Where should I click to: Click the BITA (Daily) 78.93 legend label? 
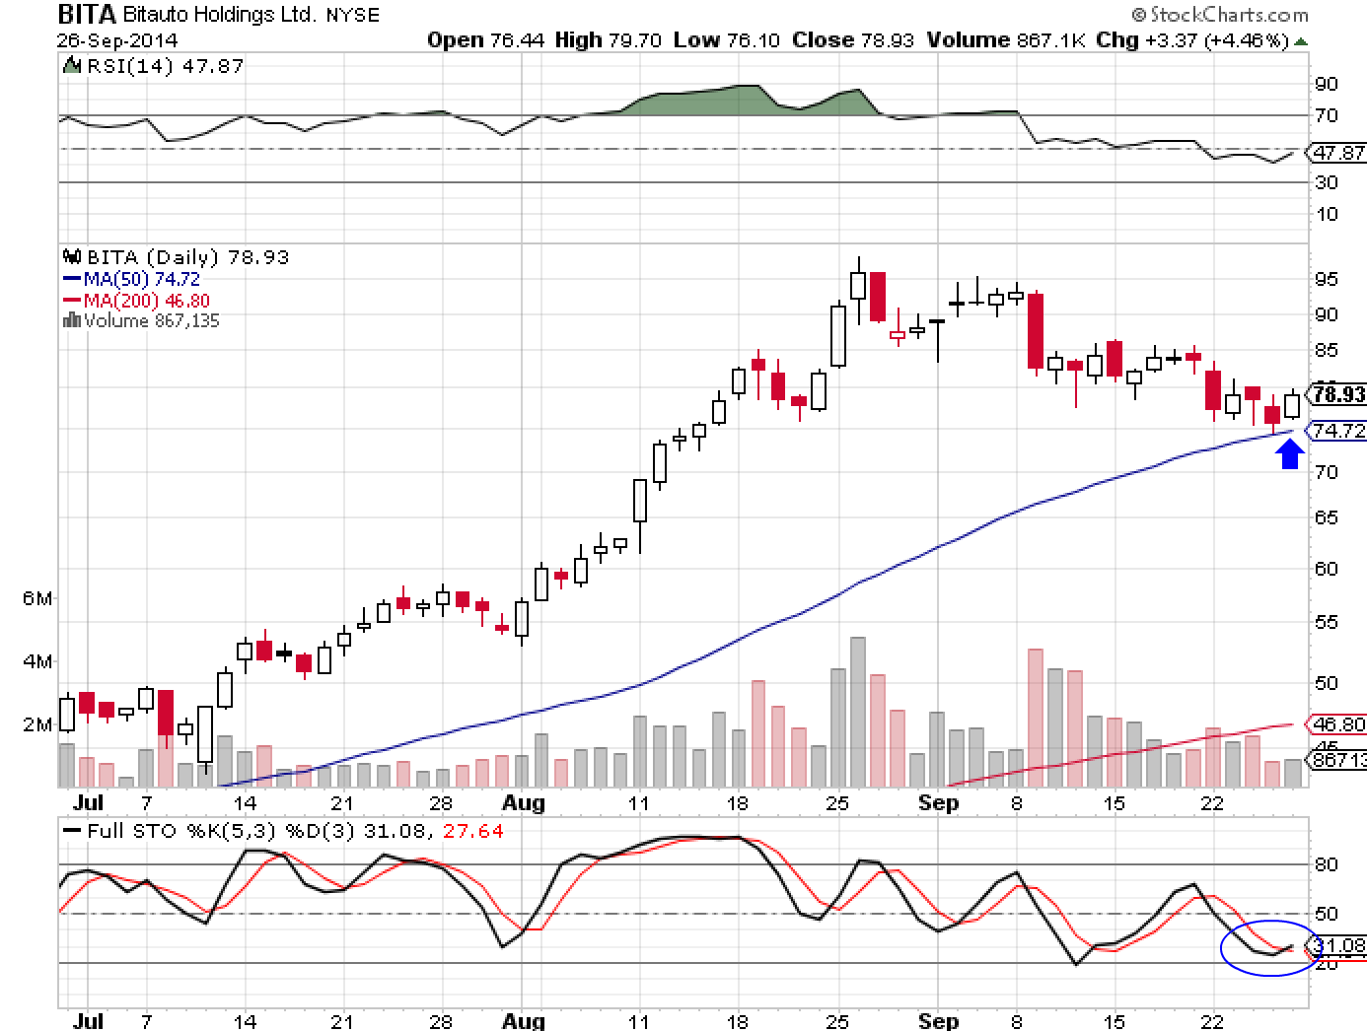click(186, 257)
